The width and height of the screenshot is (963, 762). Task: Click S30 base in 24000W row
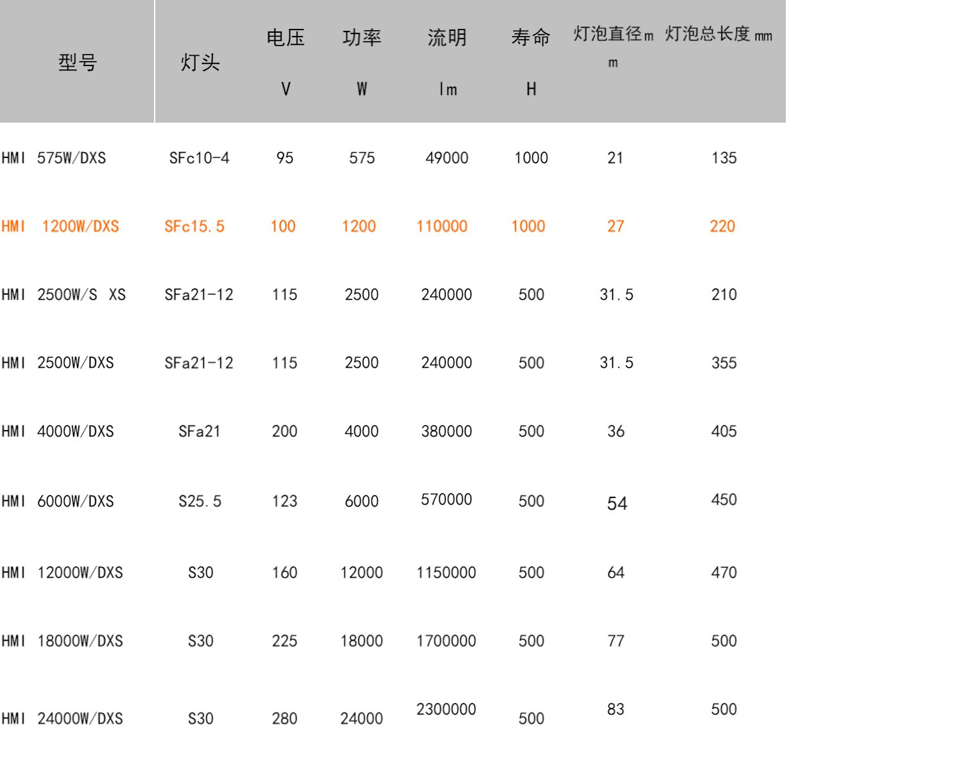[x=200, y=718]
